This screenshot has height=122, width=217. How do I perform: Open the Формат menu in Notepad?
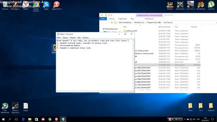(73, 38)
